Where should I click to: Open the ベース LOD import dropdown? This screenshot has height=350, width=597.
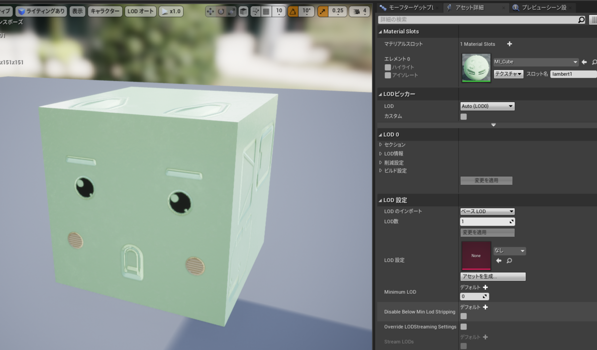(488, 211)
